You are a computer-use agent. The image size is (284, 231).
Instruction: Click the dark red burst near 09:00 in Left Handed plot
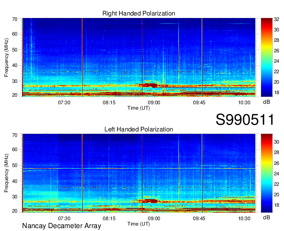pyautogui.click(x=149, y=201)
